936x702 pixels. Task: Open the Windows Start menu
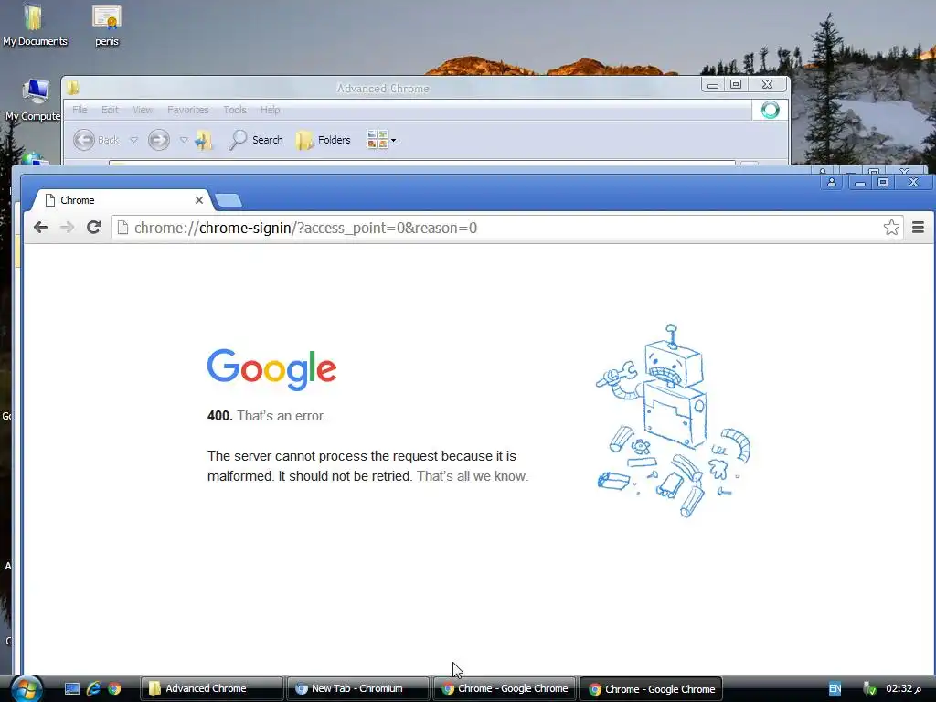27,689
